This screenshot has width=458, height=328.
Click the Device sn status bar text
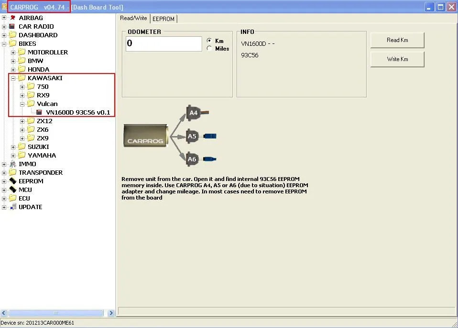37,323
